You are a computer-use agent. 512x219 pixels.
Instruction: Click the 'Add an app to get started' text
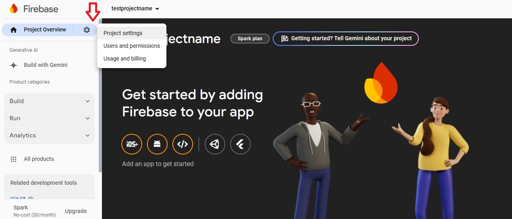158,164
